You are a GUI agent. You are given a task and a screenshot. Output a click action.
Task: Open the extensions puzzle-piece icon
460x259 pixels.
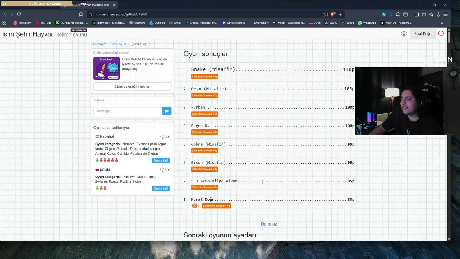point(398,14)
